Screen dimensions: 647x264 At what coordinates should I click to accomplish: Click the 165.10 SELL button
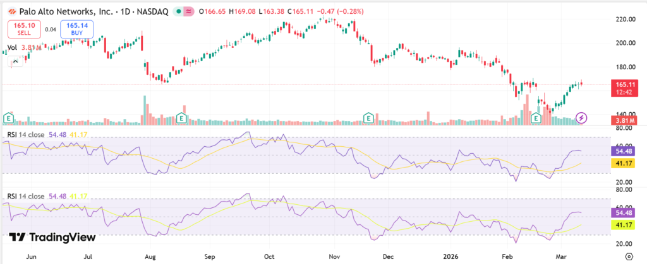click(24, 28)
